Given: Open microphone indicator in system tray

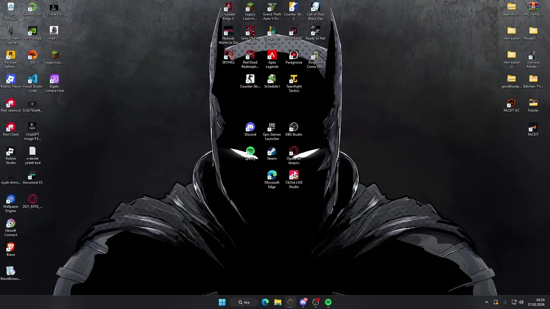Looking at the screenshot, I should [505, 302].
